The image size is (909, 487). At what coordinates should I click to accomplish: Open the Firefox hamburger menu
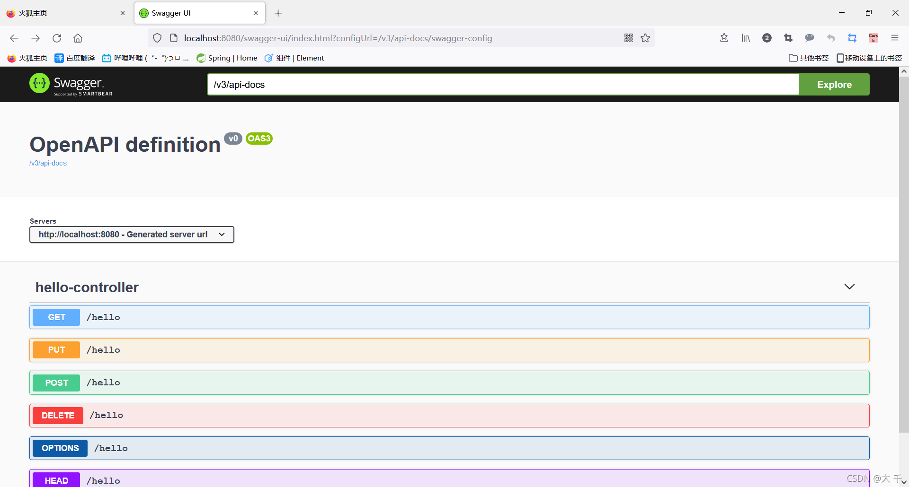pos(895,38)
